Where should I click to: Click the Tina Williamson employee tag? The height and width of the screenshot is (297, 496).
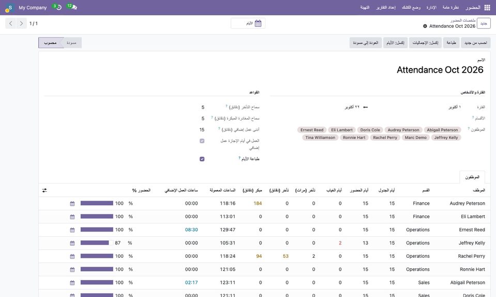pyautogui.click(x=320, y=138)
